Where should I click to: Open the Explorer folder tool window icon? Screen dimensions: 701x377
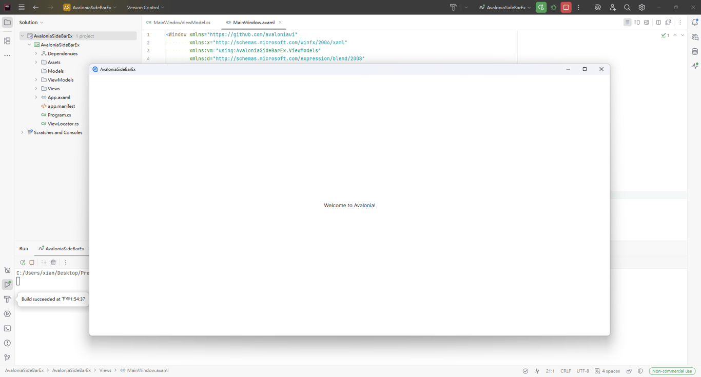[x=7, y=23]
